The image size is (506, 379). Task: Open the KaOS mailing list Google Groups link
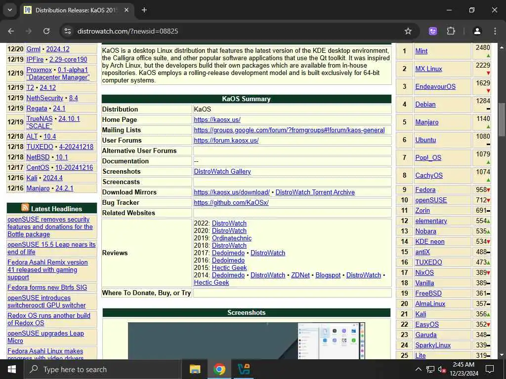[289, 130]
